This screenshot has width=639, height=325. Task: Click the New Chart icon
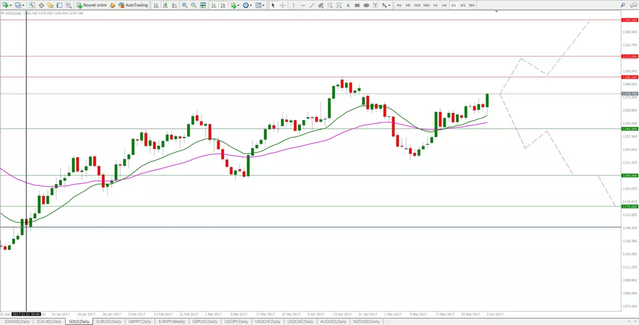click(x=5, y=5)
